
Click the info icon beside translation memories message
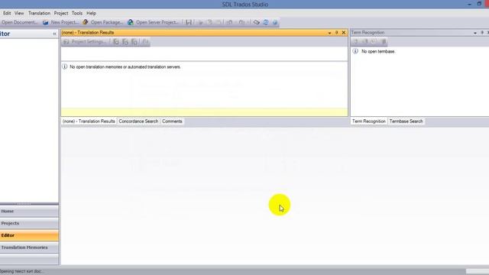[64, 66]
